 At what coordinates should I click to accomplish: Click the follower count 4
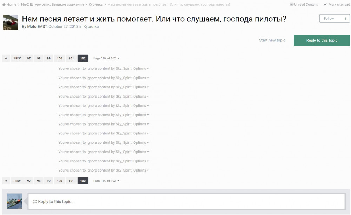345,18
